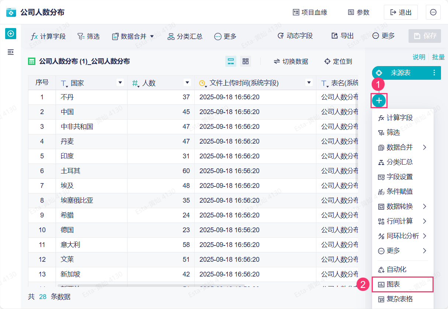Screen dimensions: 448x309
Task: Open the 国家 column dropdown arrow
Action: (120, 83)
